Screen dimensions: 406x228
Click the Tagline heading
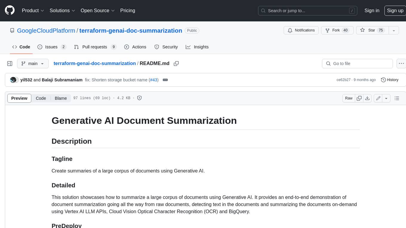click(62, 159)
